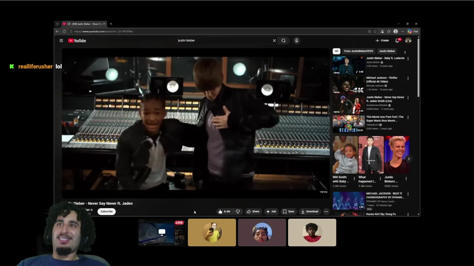Reload the page with refresh icon
This screenshot has height=266, width=474.
tap(64, 31)
